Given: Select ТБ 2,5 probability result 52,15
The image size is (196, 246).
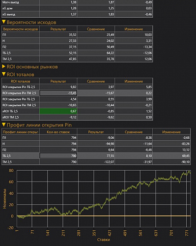Looking at the screenshot, I should 58,53.
